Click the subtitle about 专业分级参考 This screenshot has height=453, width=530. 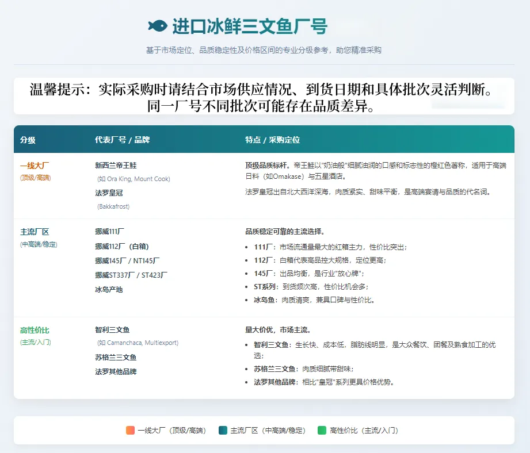click(x=264, y=50)
